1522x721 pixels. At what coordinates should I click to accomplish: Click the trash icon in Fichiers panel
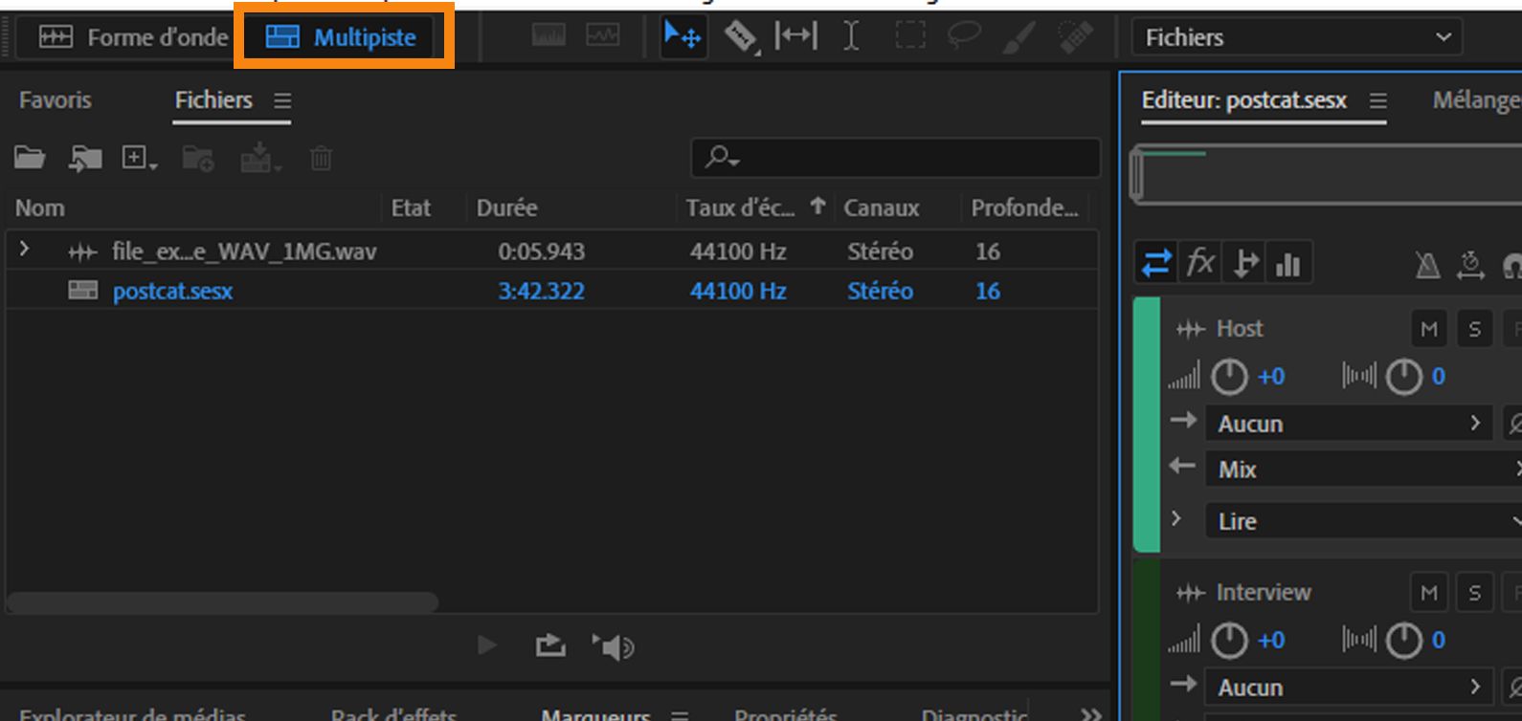tap(322, 158)
